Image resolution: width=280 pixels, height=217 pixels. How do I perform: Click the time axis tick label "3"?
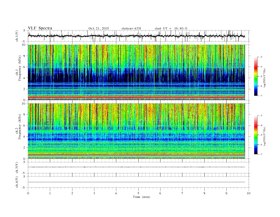(x=94, y=193)
